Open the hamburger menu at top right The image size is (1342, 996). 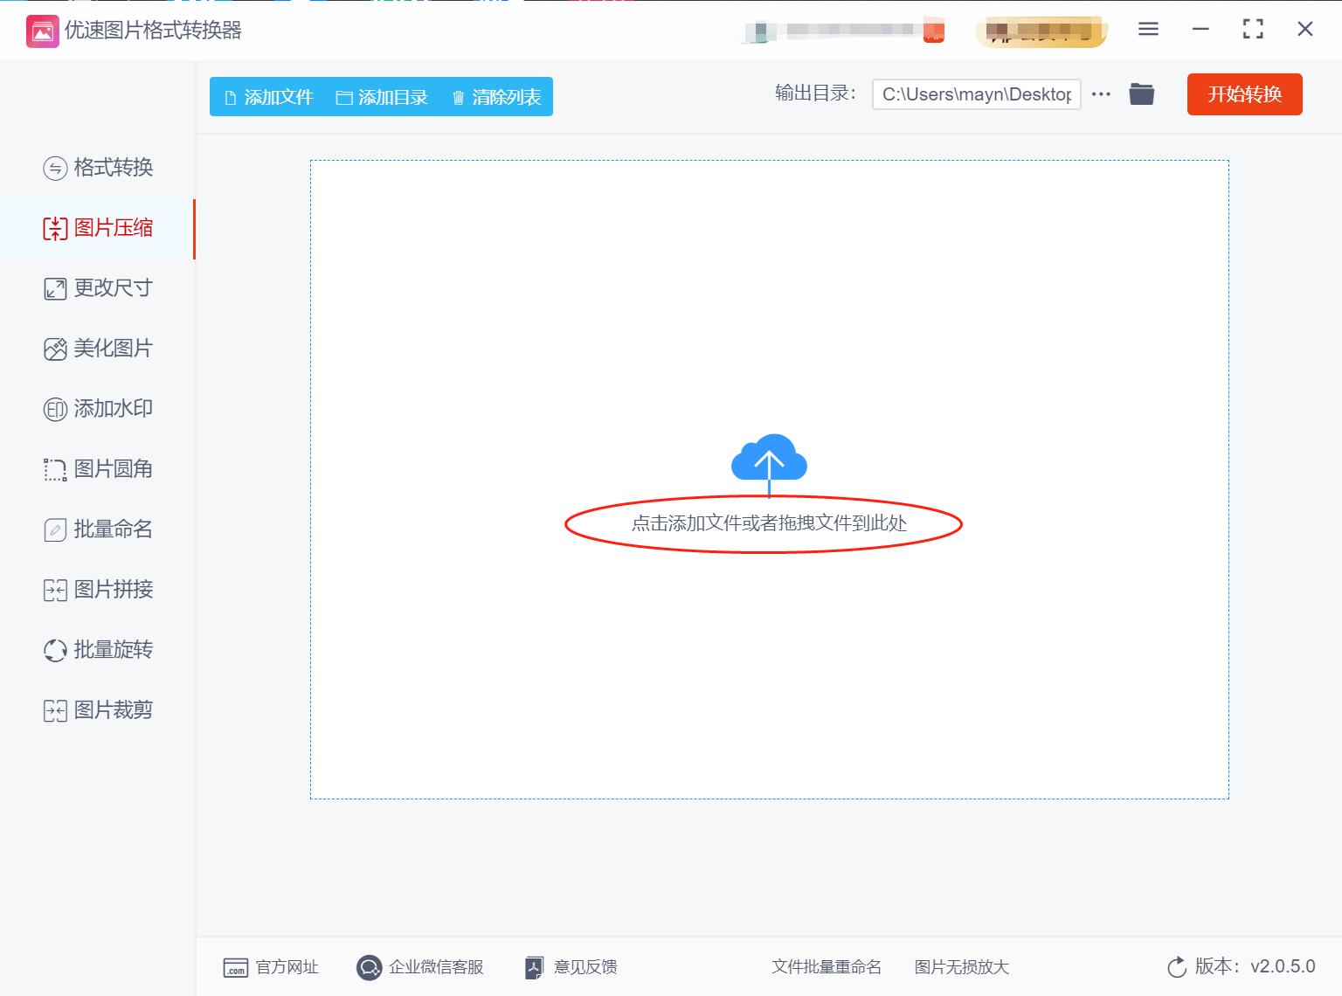click(1147, 29)
